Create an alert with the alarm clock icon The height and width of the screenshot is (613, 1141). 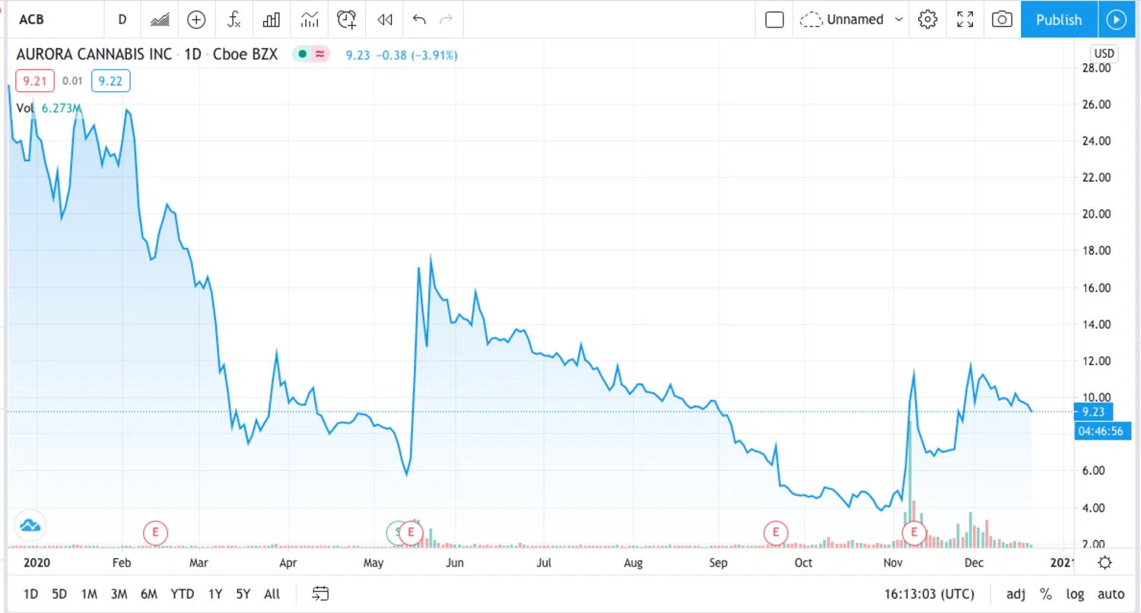point(347,20)
